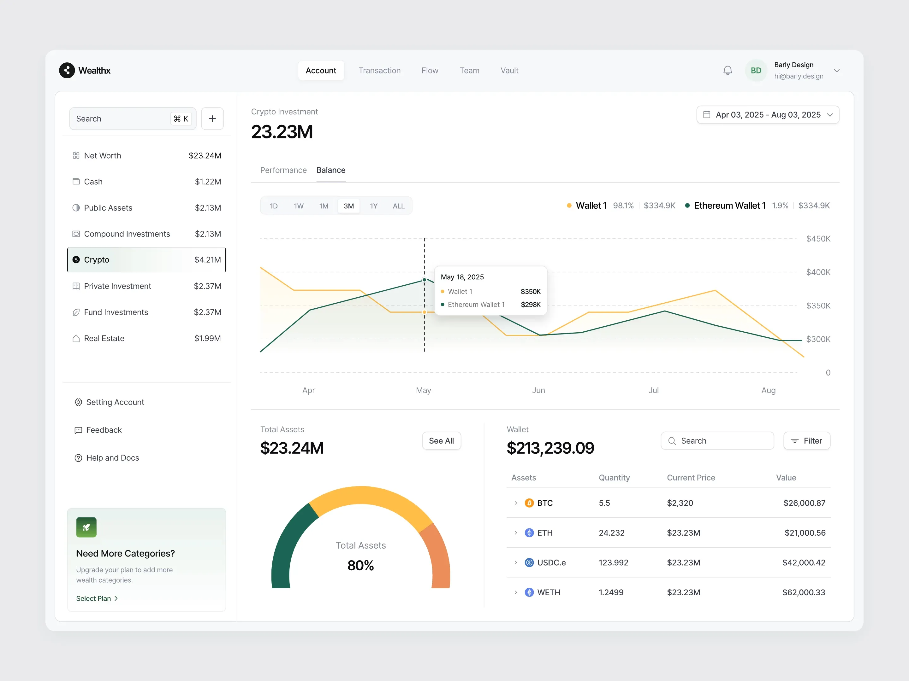Click the Real Estate $1.99M value
The height and width of the screenshot is (681, 909).
click(208, 338)
